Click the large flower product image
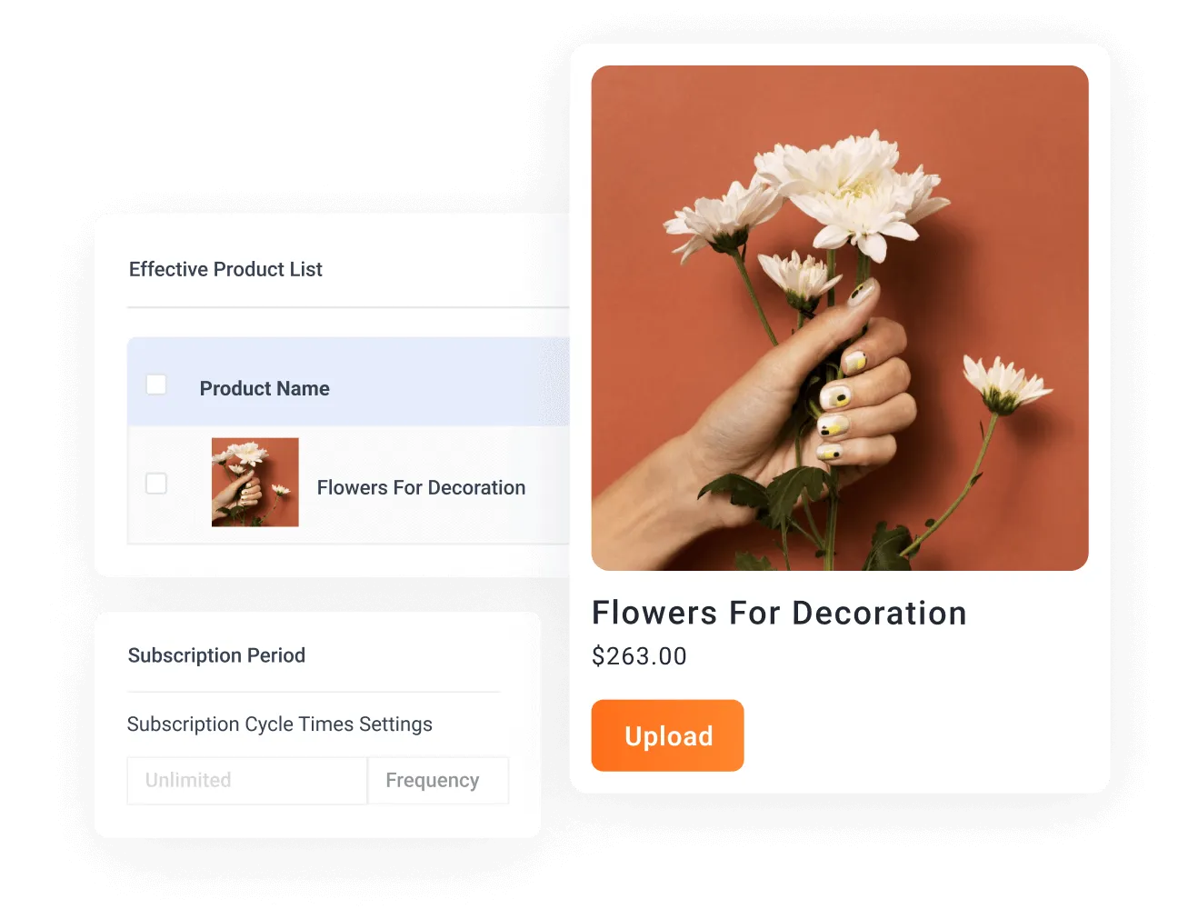 point(840,318)
